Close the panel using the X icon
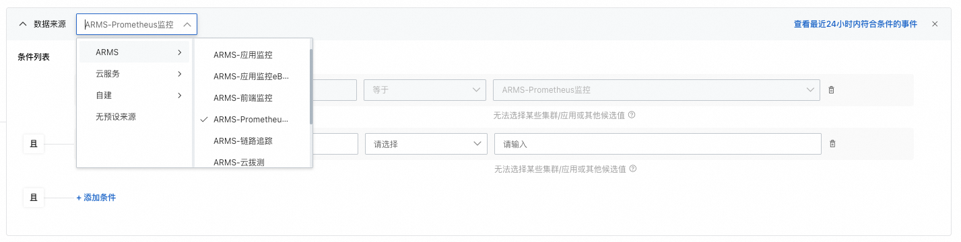 pyautogui.click(x=935, y=24)
